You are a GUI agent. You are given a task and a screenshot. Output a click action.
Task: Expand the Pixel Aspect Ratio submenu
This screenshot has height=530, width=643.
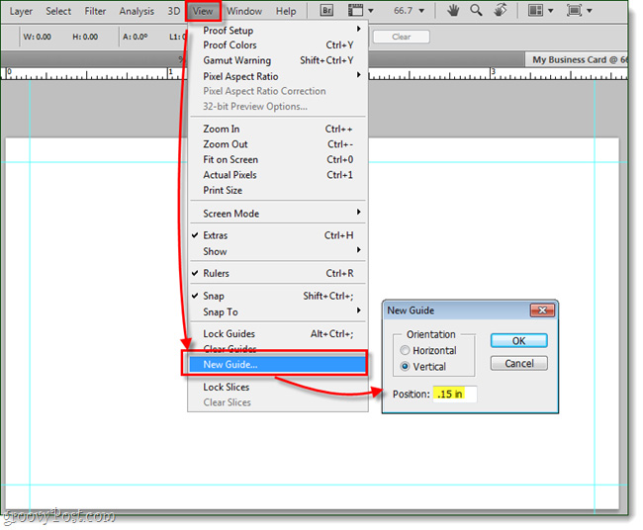(278, 76)
